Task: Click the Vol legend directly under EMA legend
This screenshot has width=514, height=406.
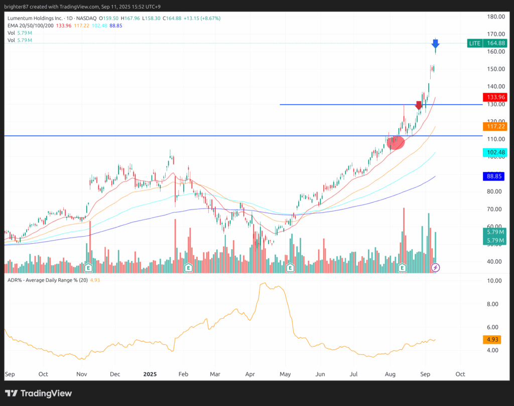Action: click(x=20, y=33)
